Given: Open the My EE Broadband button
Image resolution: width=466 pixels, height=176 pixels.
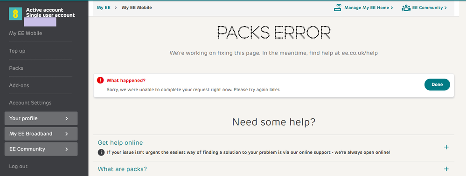Looking at the screenshot, I should [41, 134].
